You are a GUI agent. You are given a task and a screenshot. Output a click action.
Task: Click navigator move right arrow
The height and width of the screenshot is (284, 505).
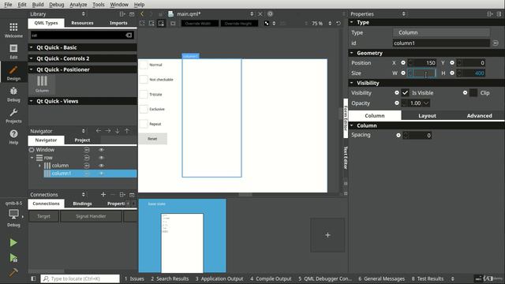(x=108, y=131)
